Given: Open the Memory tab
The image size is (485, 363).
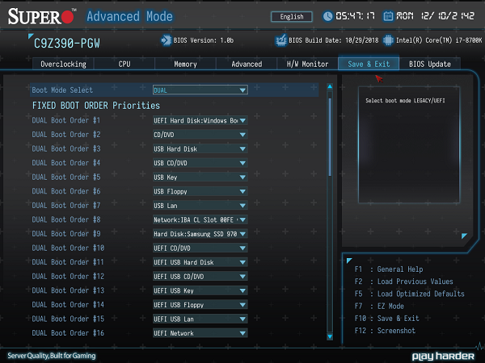Looking at the screenshot, I should pyautogui.click(x=185, y=64).
